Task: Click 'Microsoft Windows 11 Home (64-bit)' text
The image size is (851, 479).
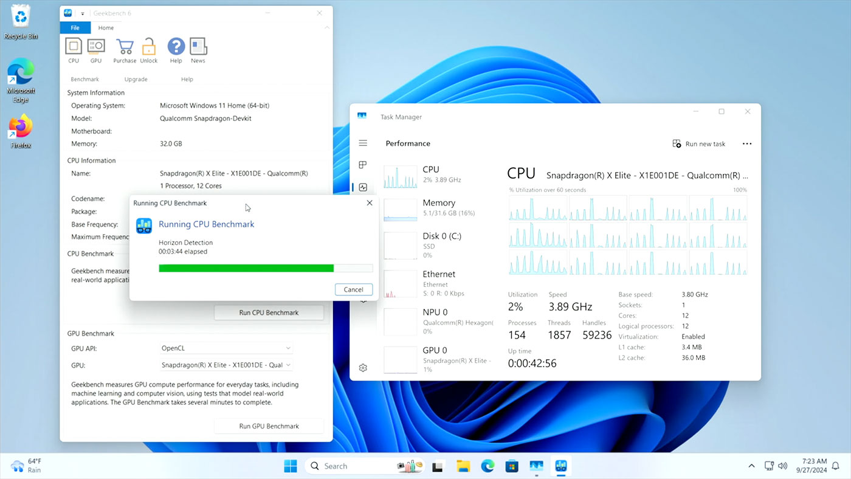Action: point(215,106)
